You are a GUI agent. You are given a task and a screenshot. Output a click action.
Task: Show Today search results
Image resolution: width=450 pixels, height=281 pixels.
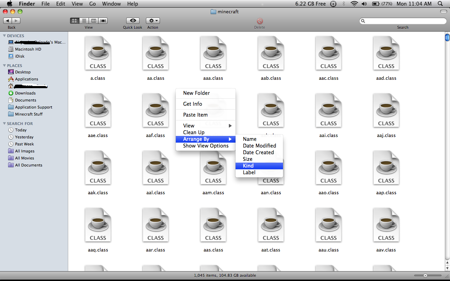pos(20,130)
